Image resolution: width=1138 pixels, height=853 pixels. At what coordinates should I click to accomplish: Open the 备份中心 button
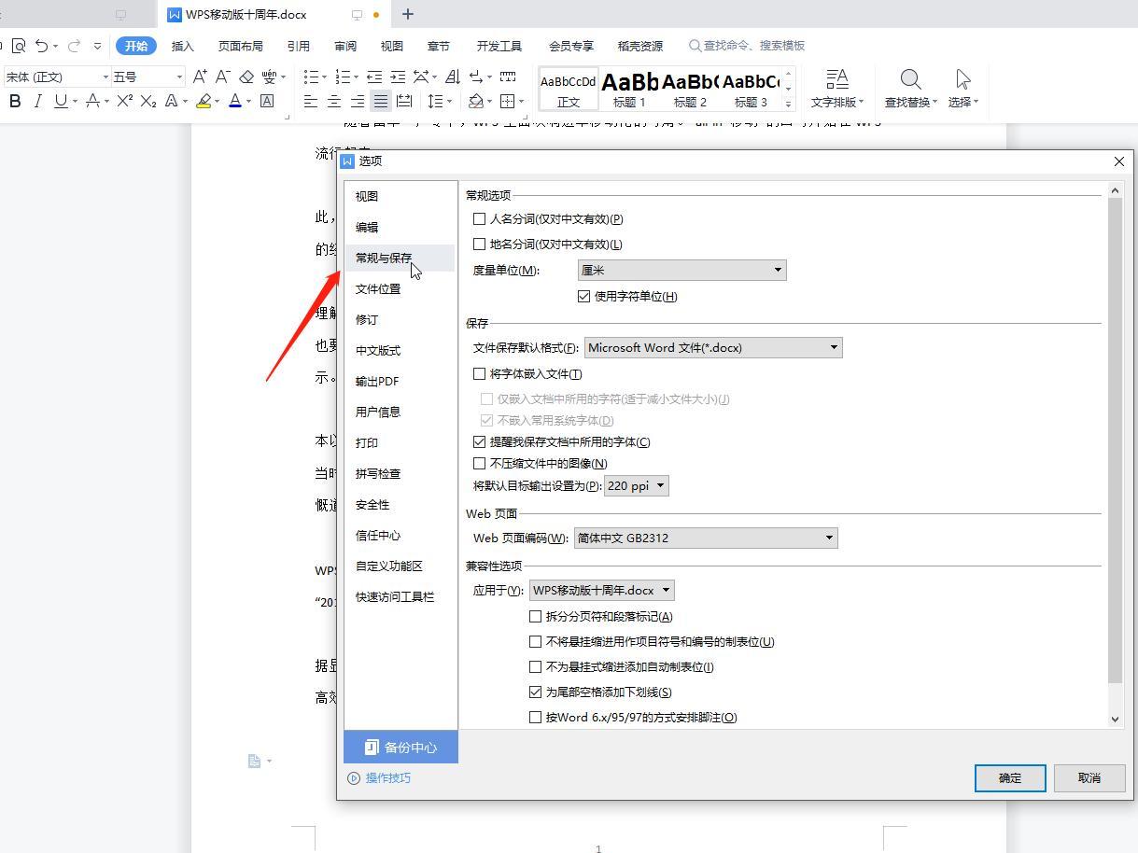tap(401, 748)
